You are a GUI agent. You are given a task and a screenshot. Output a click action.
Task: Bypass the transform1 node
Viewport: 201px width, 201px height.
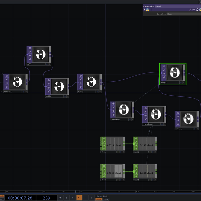[146, 115]
